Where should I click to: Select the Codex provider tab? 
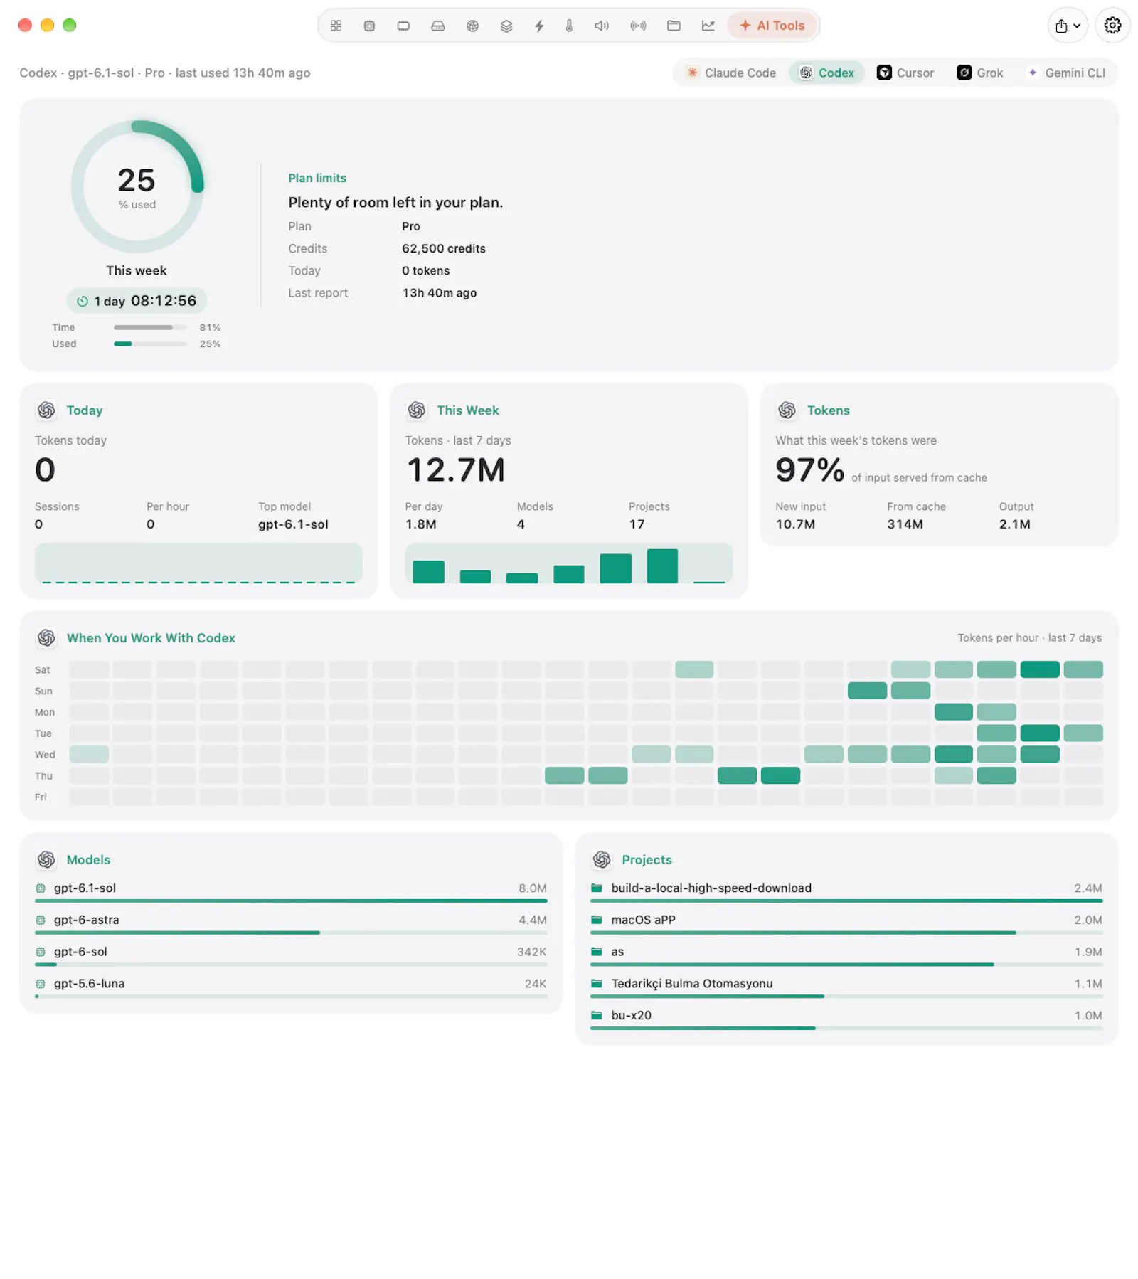(826, 73)
